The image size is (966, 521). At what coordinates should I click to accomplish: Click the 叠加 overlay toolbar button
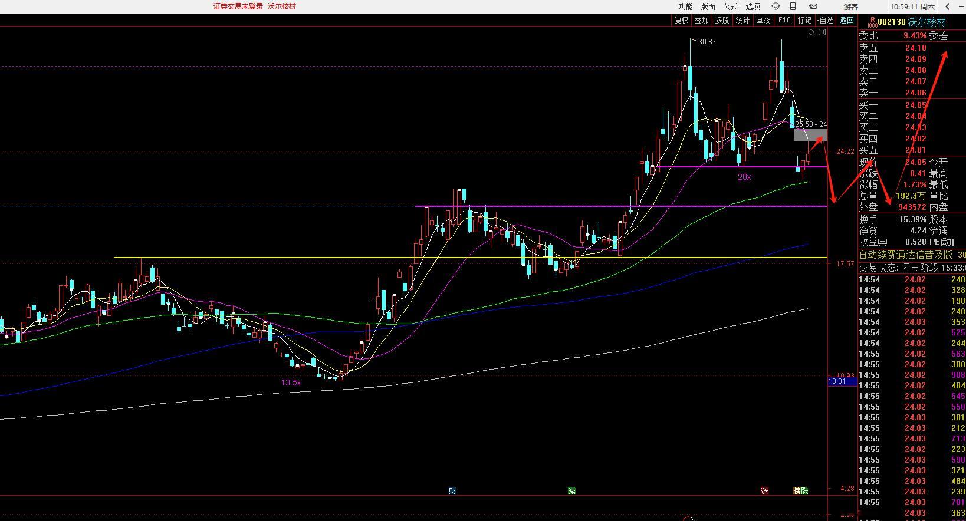pyautogui.click(x=701, y=20)
